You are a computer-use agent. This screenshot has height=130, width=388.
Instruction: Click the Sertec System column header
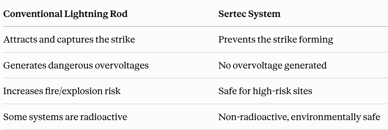click(249, 14)
